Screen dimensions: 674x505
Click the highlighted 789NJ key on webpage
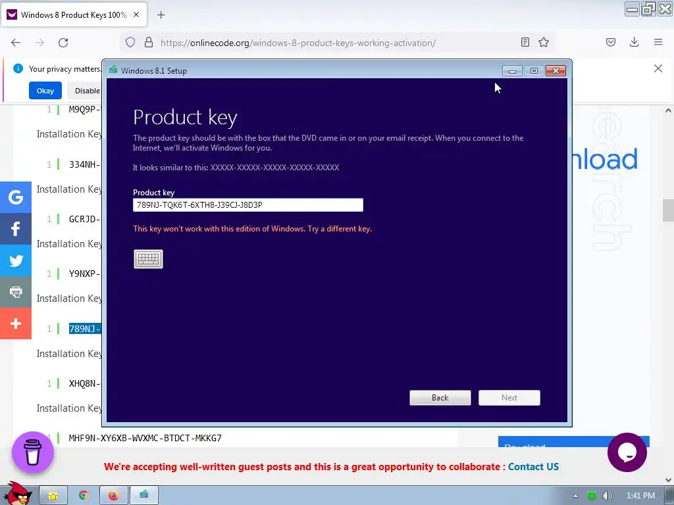tap(85, 329)
